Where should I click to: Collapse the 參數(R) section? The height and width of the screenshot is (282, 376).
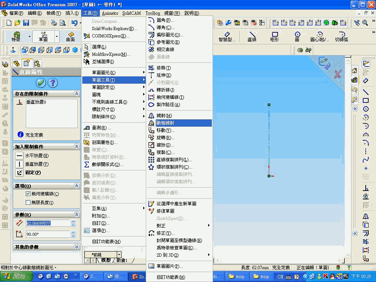[76, 214]
